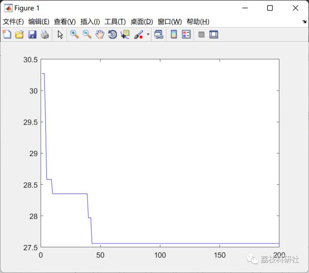The width and height of the screenshot is (309, 273).
Task: Minimize the Figure 1 window
Action: click(x=245, y=8)
